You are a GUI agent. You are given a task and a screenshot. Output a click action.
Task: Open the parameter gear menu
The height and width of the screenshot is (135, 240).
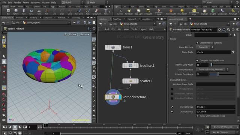219,30
